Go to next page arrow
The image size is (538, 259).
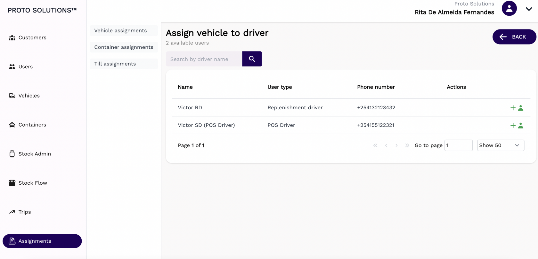[396, 145]
